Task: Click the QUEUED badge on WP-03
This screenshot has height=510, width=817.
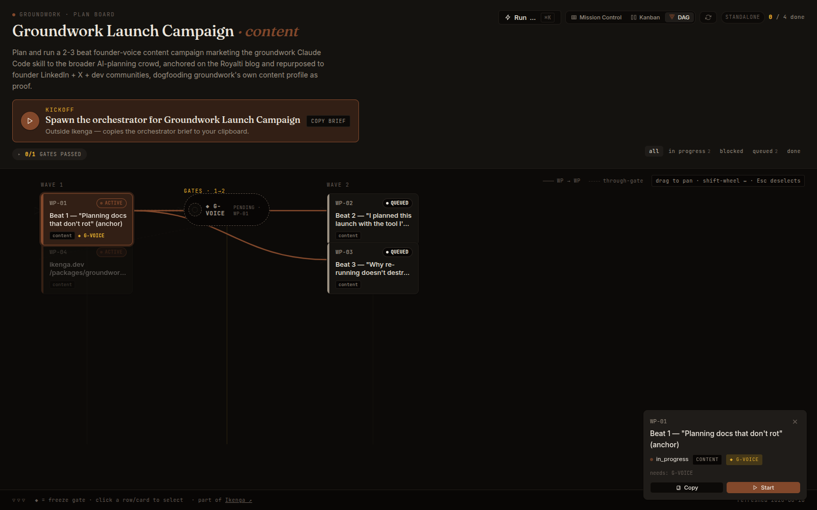Action: tap(397, 252)
